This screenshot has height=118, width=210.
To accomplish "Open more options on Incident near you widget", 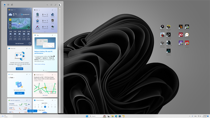I will pos(55,75).
